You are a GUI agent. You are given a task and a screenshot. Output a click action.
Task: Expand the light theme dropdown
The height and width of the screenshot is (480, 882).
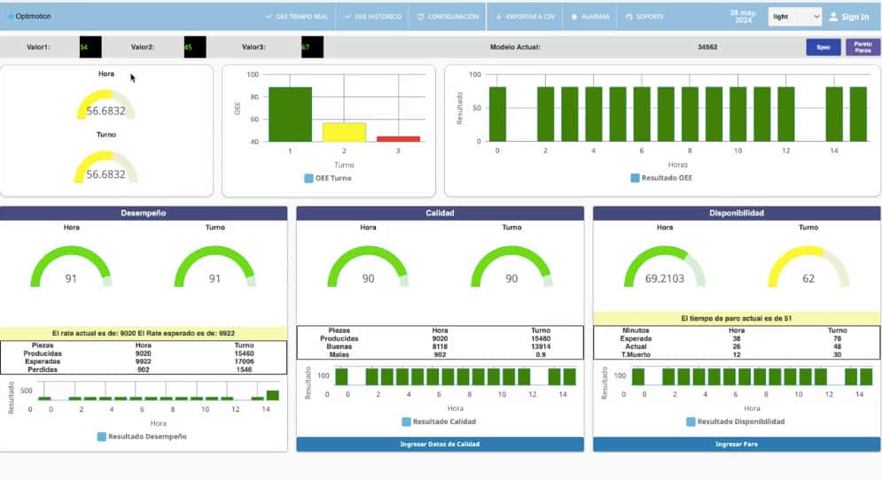pyautogui.click(x=794, y=17)
